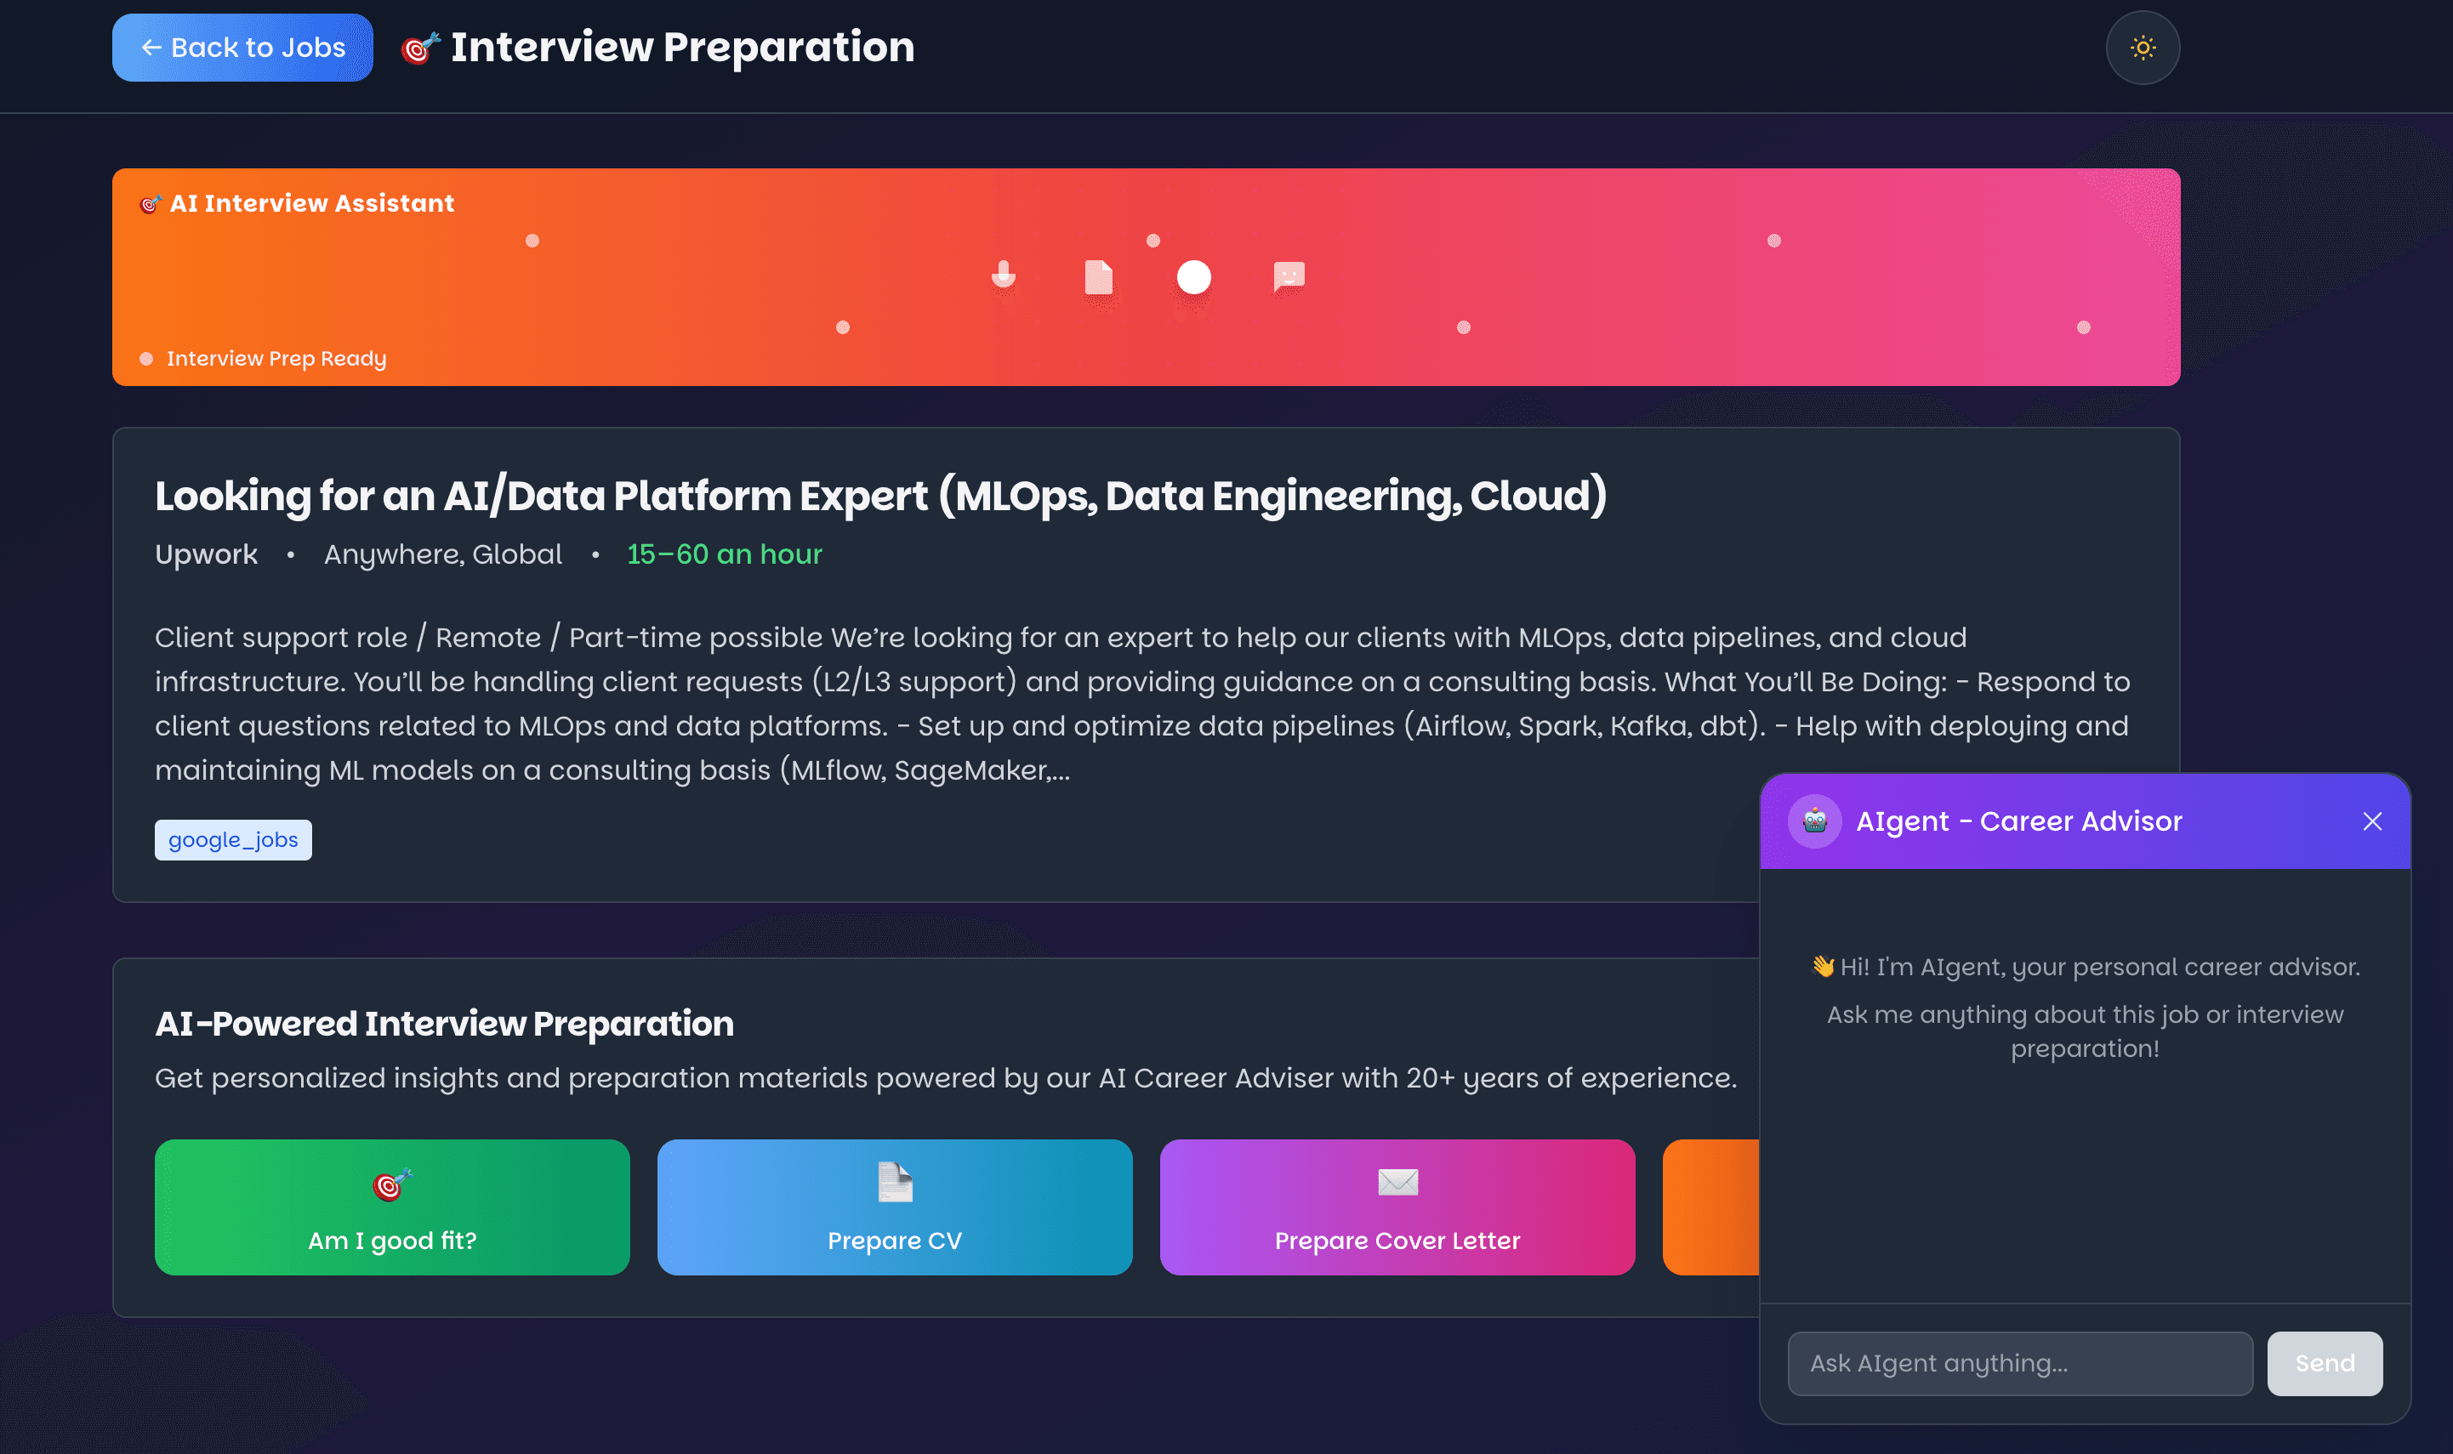Click the dartboard emoji beside Interview Preparation title

419,47
